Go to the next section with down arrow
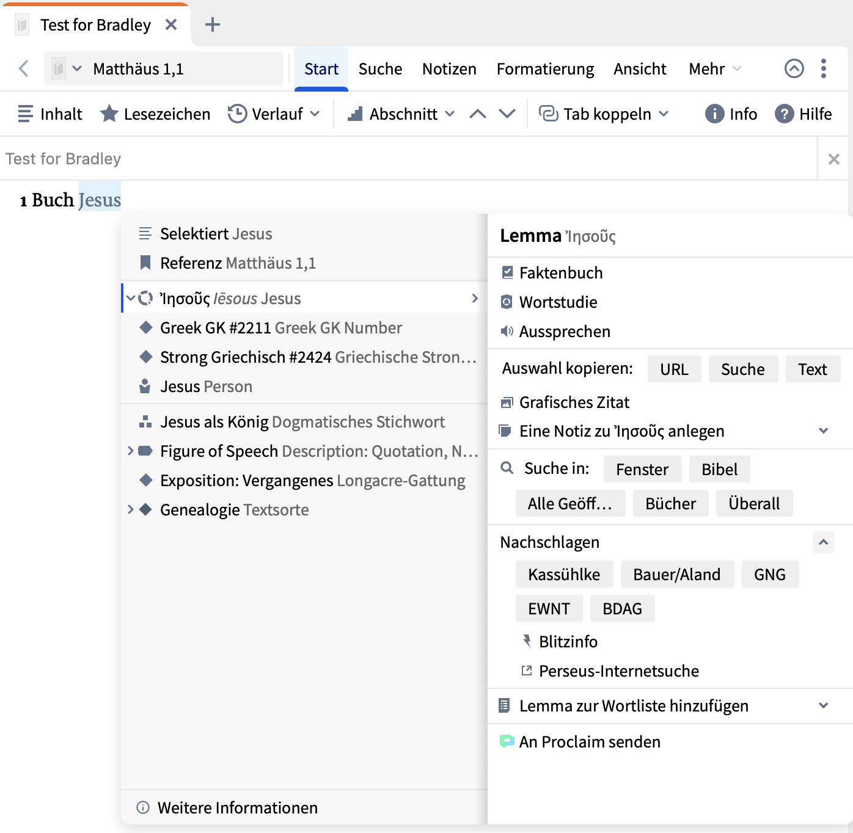This screenshot has height=833, width=853. click(x=507, y=114)
